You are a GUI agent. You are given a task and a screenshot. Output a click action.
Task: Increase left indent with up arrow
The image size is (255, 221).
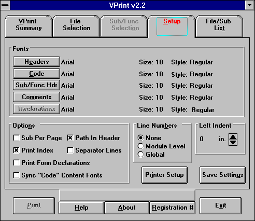tap(233, 136)
